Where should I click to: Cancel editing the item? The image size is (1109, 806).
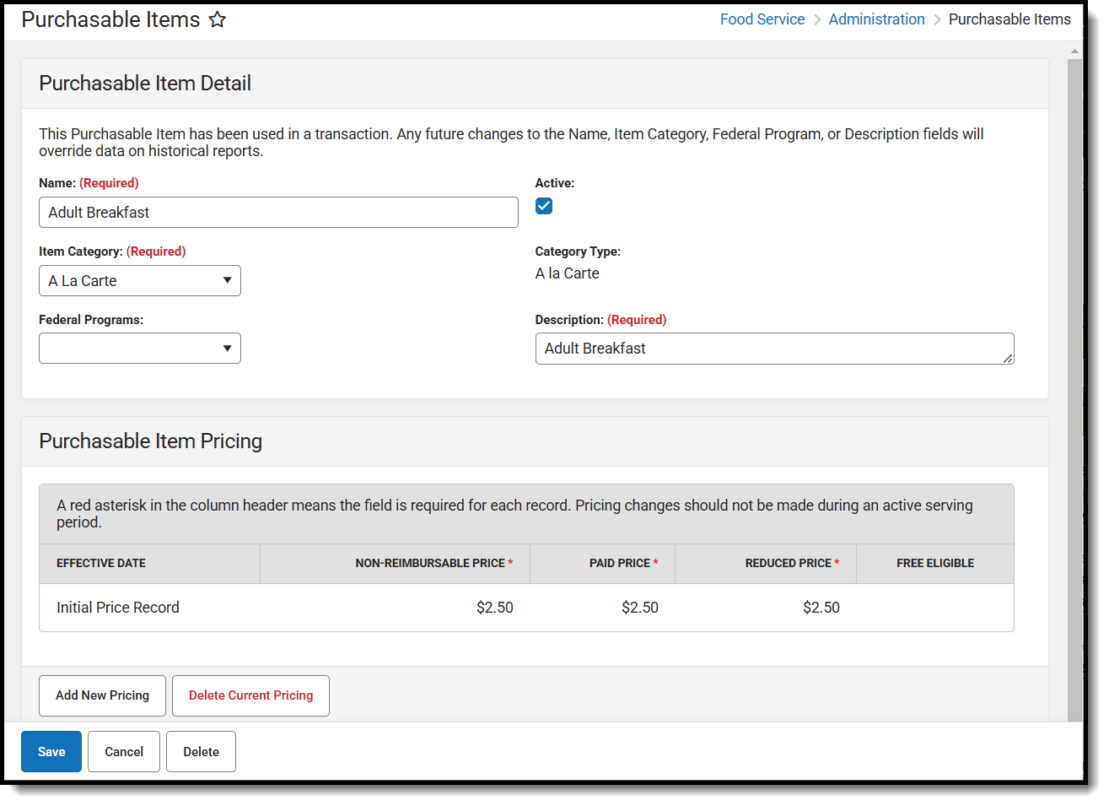pyautogui.click(x=124, y=752)
